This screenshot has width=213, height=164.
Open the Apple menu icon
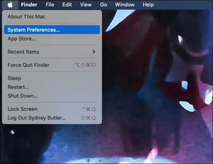[x=10, y=5]
